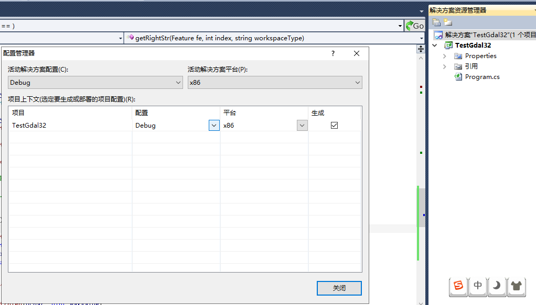
Task: Open the find combo box dropdown arrow beside Go
Action: pos(400,26)
